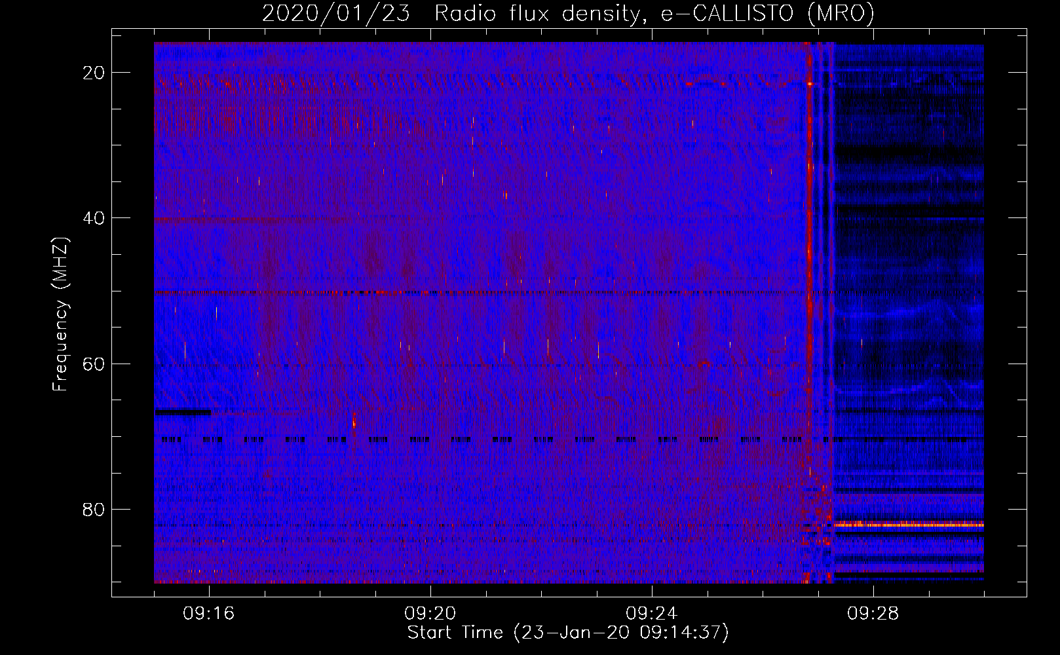Click the bright yellow emission band near 82 MHz
1060x655 pixels.
click(x=909, y=525)
